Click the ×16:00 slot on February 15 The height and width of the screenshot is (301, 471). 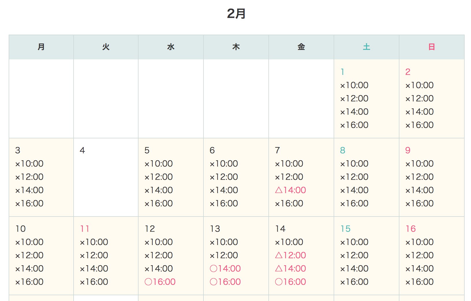tap(354, 282)
